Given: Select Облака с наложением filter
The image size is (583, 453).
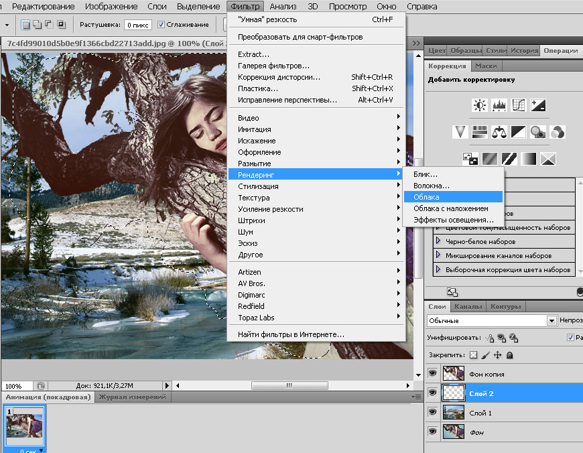Looking at the screenshot, I should pos(453,208).
